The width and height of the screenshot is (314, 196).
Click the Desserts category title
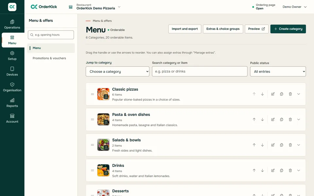pyautogui.click(x=120, y=191)
